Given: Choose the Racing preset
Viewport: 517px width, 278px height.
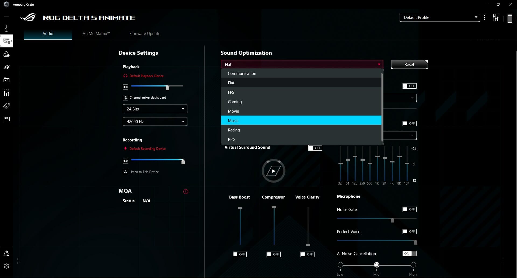Looking at the screenshot, I should pyautogui.click(x=301, y=130).
